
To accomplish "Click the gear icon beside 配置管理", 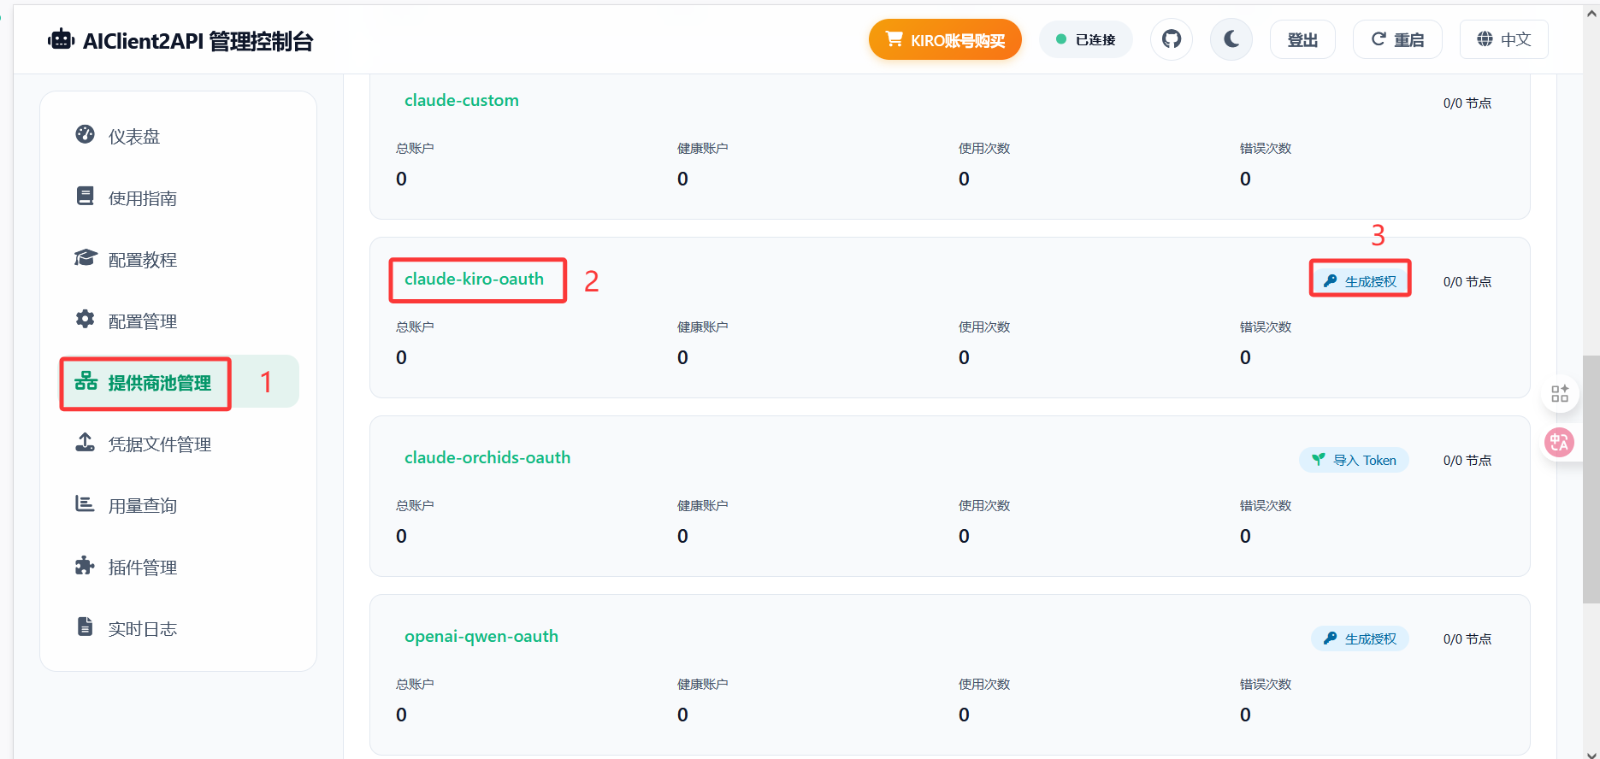I will (x=86, y=319).
